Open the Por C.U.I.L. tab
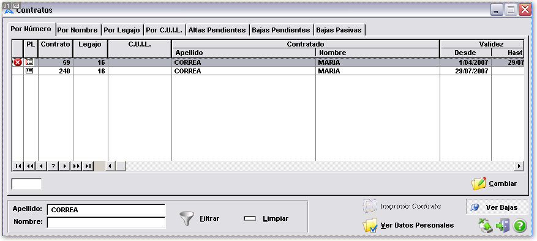 [164, 30]
